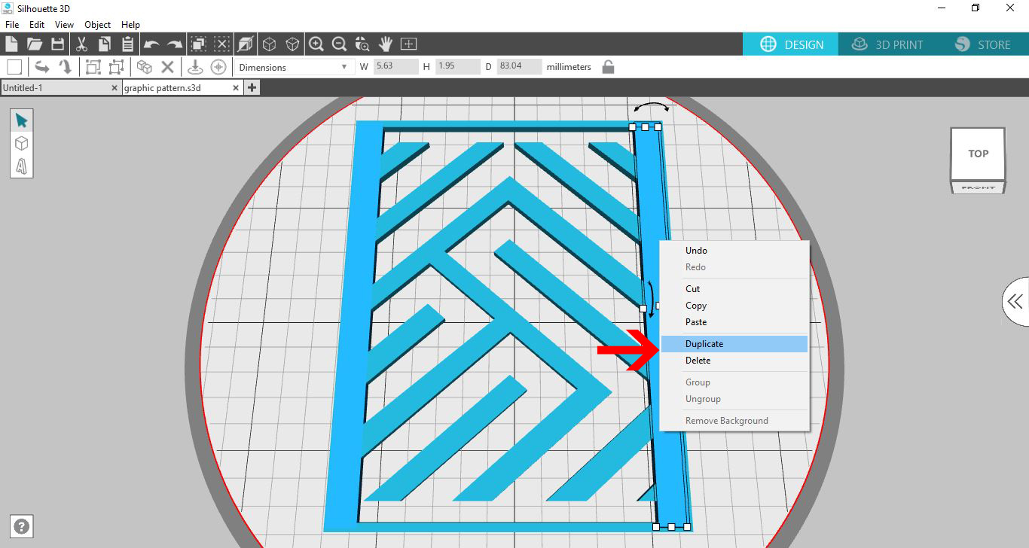Redo using the toolbar arrow icon
This screenshot has width=1029, height=548.
175,44
